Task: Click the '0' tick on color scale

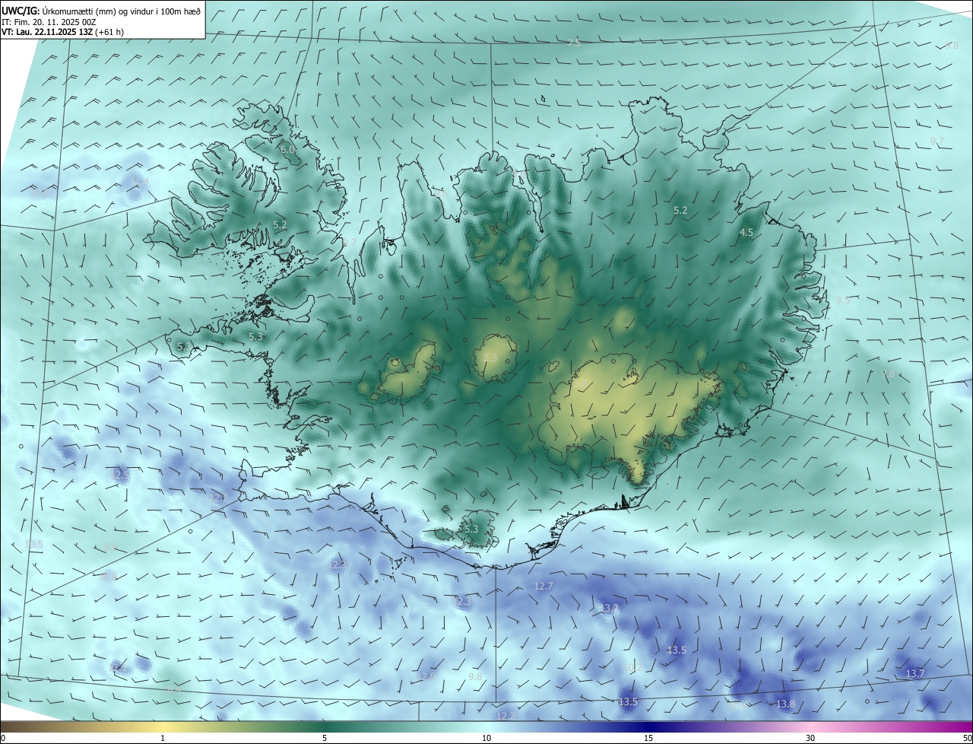Action: pos(3,738)
